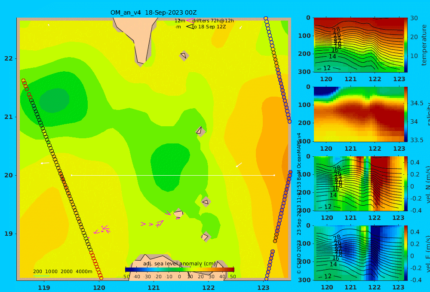Click the temperature colorbar beside the top section
The height and width of the screenshot is (292, 430).
tap(406, 45)
